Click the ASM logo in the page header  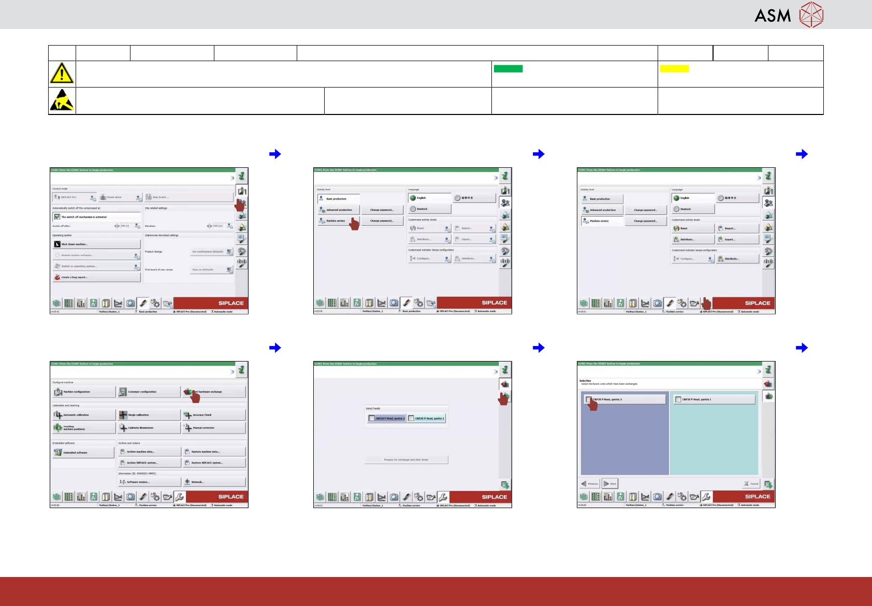789,15
